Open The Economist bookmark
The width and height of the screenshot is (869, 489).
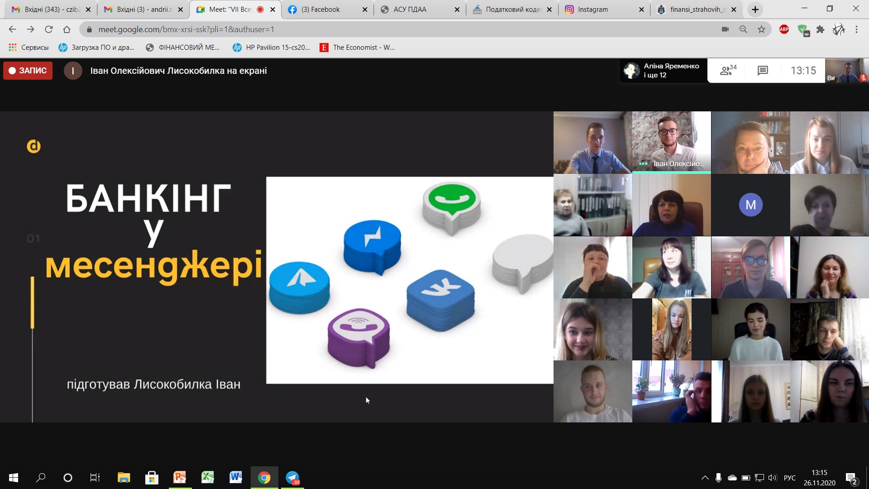click(x=357, y=48)
